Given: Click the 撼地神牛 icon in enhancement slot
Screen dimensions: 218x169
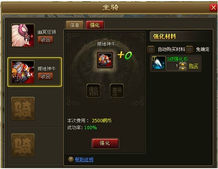Looking at the screenshot, I should 105,60.
